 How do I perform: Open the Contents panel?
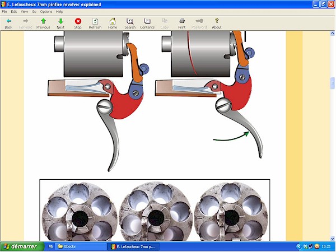[x=147, y=24]
